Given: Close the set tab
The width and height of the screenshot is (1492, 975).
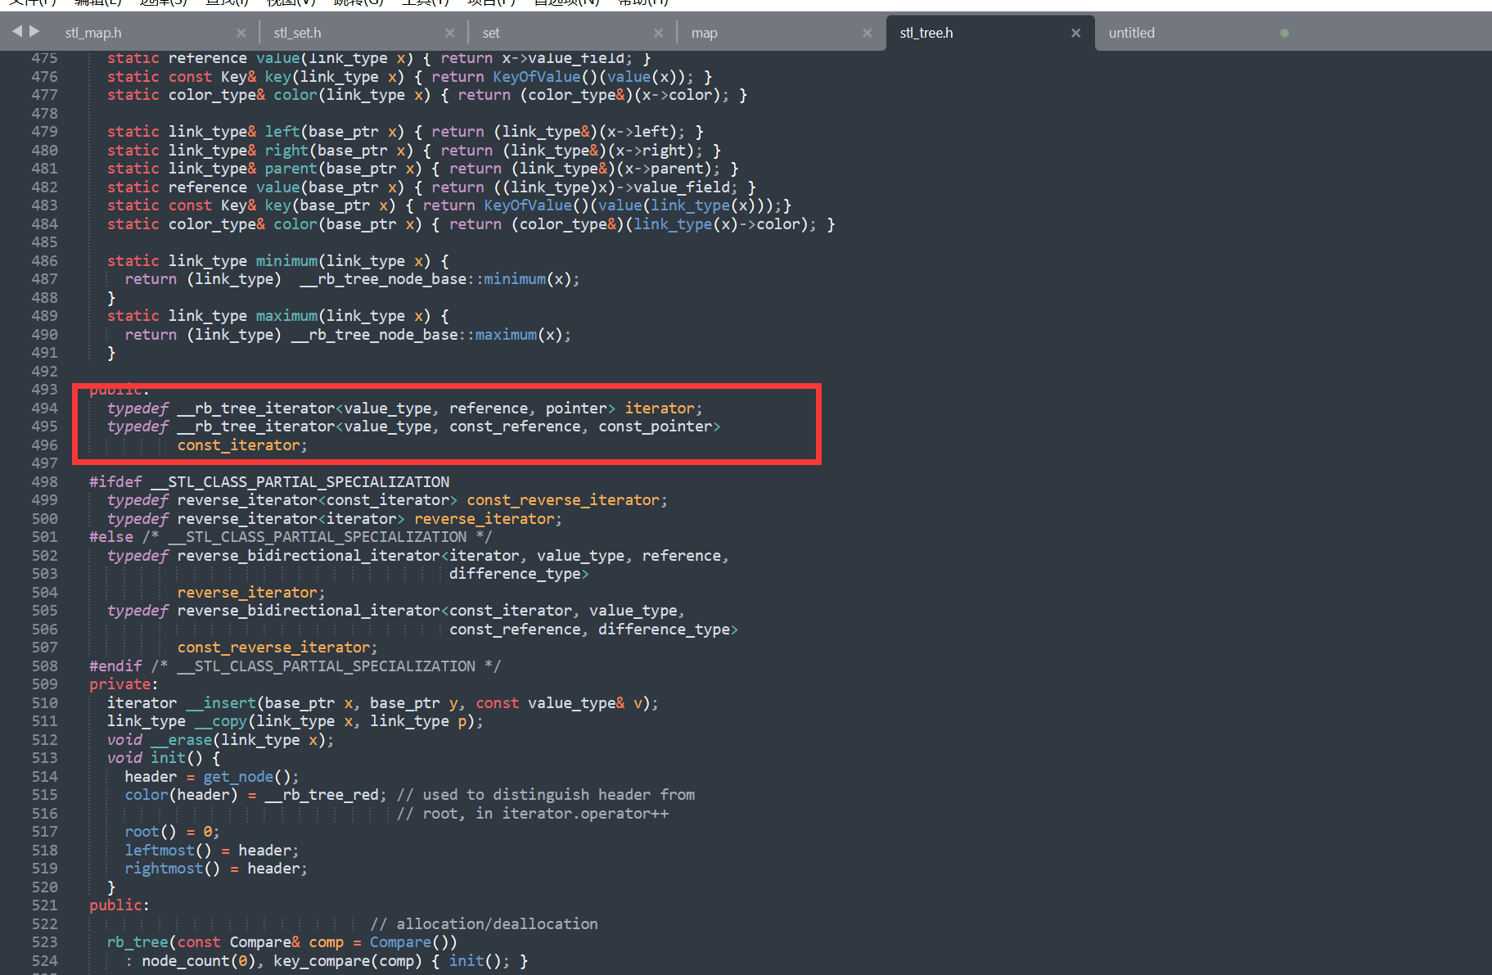Looking at the screenshot, I should pos(658,33).
